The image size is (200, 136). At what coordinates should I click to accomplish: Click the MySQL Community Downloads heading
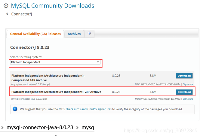tap(53, 6)
